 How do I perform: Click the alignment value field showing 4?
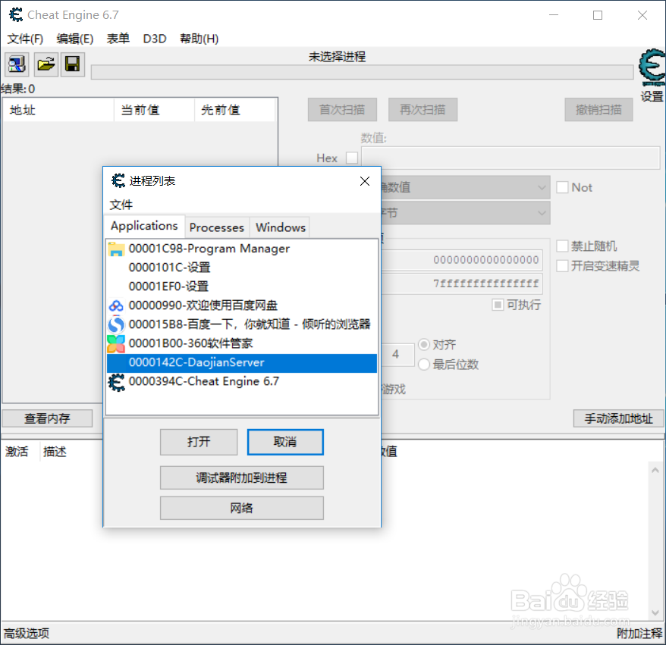click(x=397, y=354)
